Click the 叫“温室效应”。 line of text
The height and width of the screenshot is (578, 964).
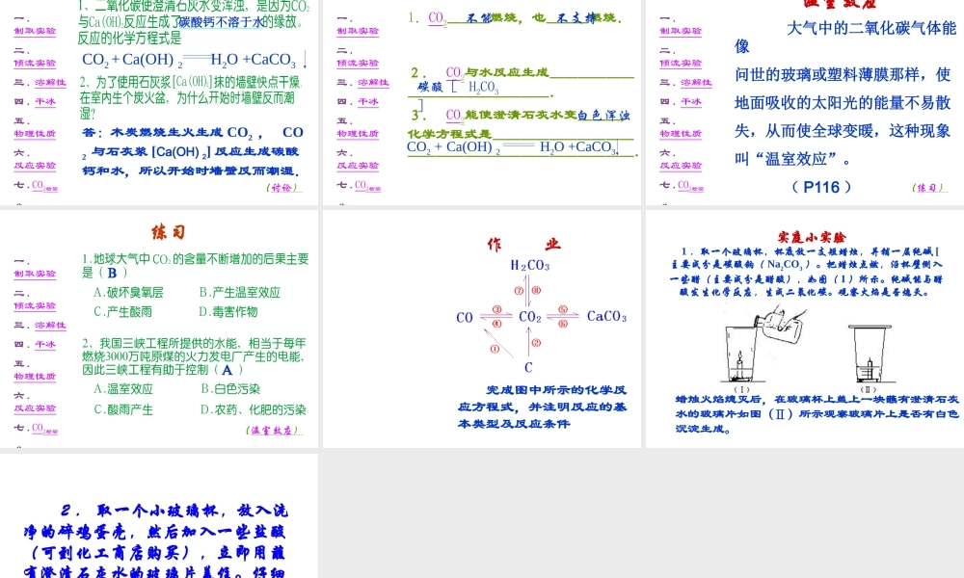(793, 159)
